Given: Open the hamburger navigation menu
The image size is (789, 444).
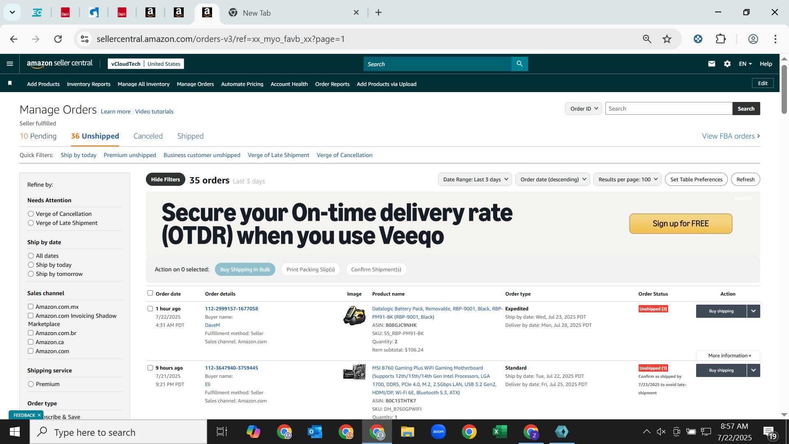Looking at the screenshot, I should coord(10,64).
